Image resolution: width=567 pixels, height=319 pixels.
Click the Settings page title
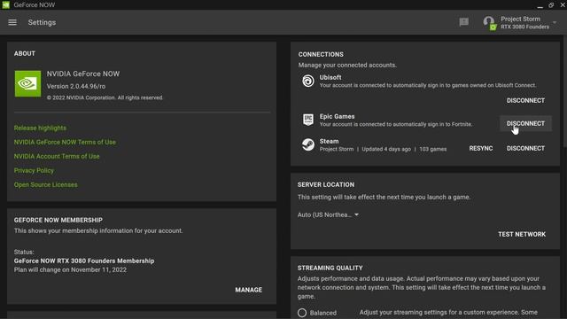(42, 22)
